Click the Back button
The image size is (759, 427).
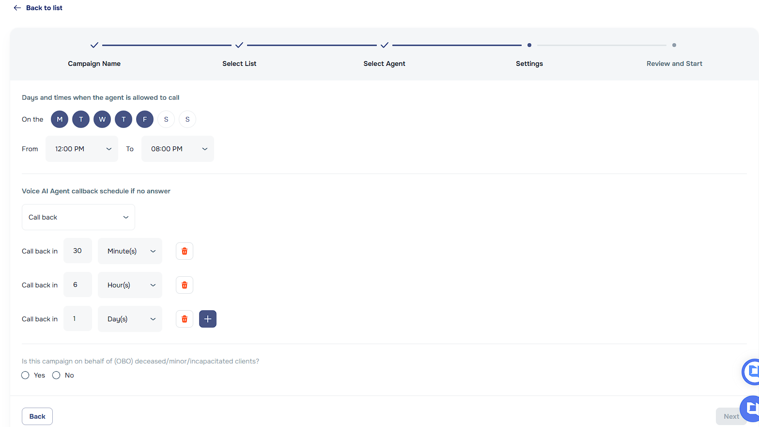(37, 416)
